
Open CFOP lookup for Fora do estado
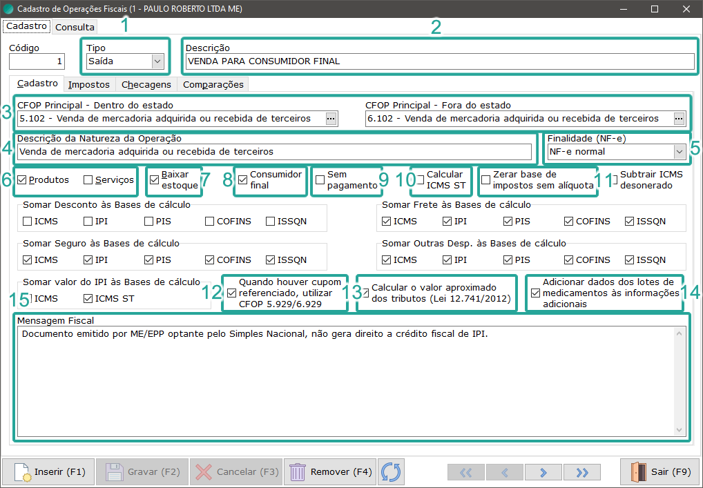[x=680, y=119]
